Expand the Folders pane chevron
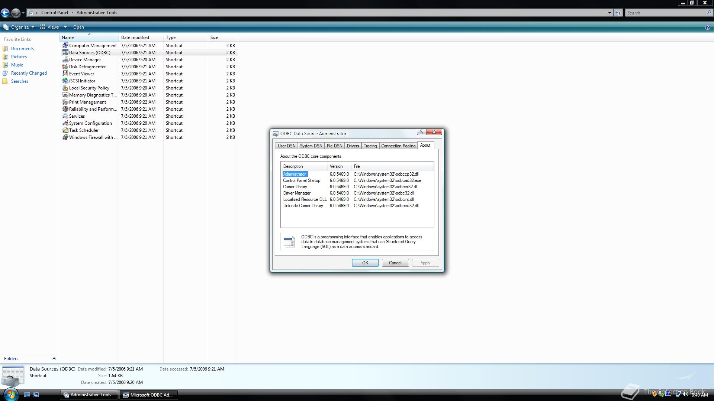Viewport: 714px width, 401px height. pyautogui.click(x=54, y=359)
